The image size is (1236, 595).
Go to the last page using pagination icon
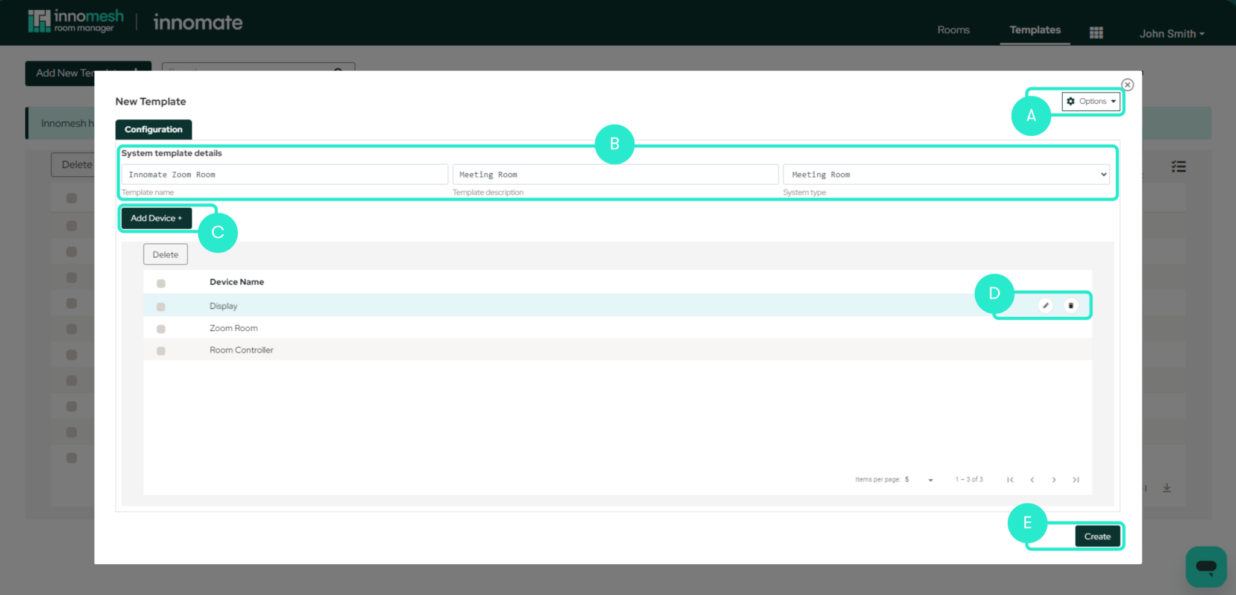(x=1076, y=479)
